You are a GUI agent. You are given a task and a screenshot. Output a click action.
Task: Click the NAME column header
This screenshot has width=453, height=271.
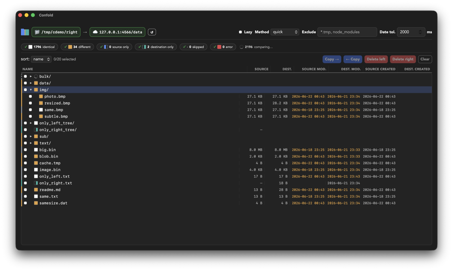[x=28, y=69]
